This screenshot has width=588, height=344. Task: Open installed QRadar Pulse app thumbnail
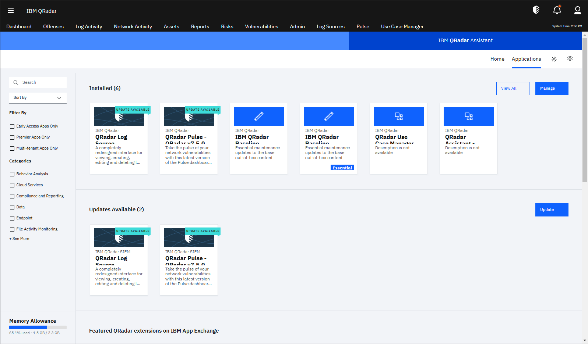coord(189,116)
